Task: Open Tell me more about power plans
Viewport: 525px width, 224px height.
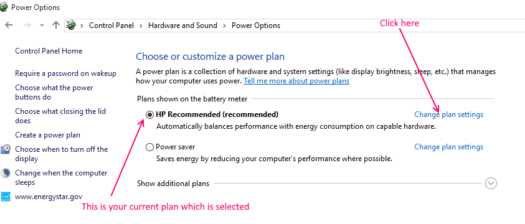Action: click(x=296, y=81)
